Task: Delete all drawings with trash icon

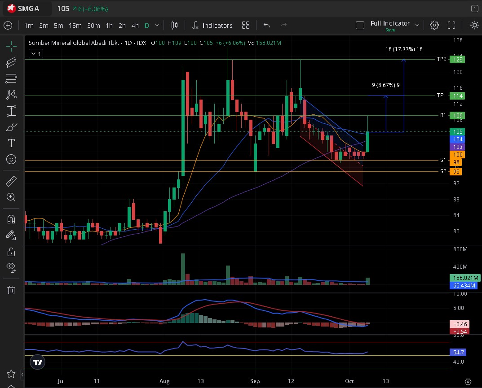Action: (11, 290)
